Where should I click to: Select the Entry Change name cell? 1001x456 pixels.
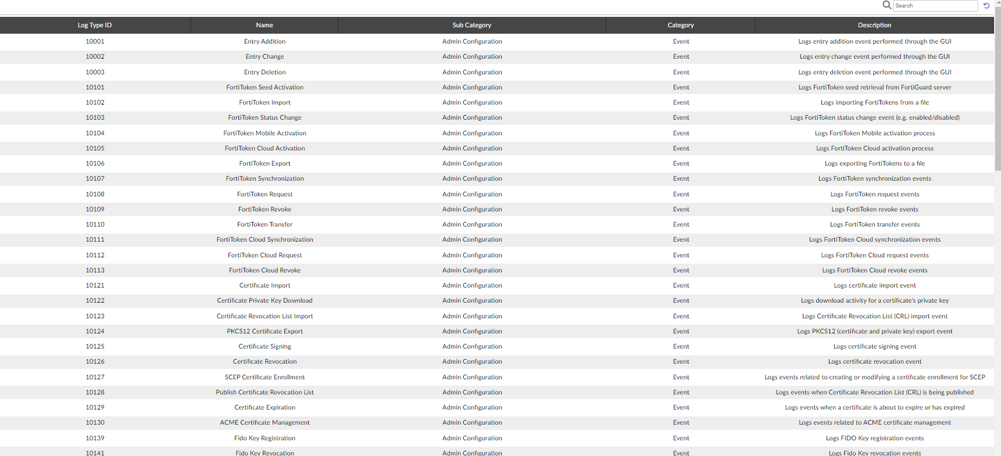(264, 56)
